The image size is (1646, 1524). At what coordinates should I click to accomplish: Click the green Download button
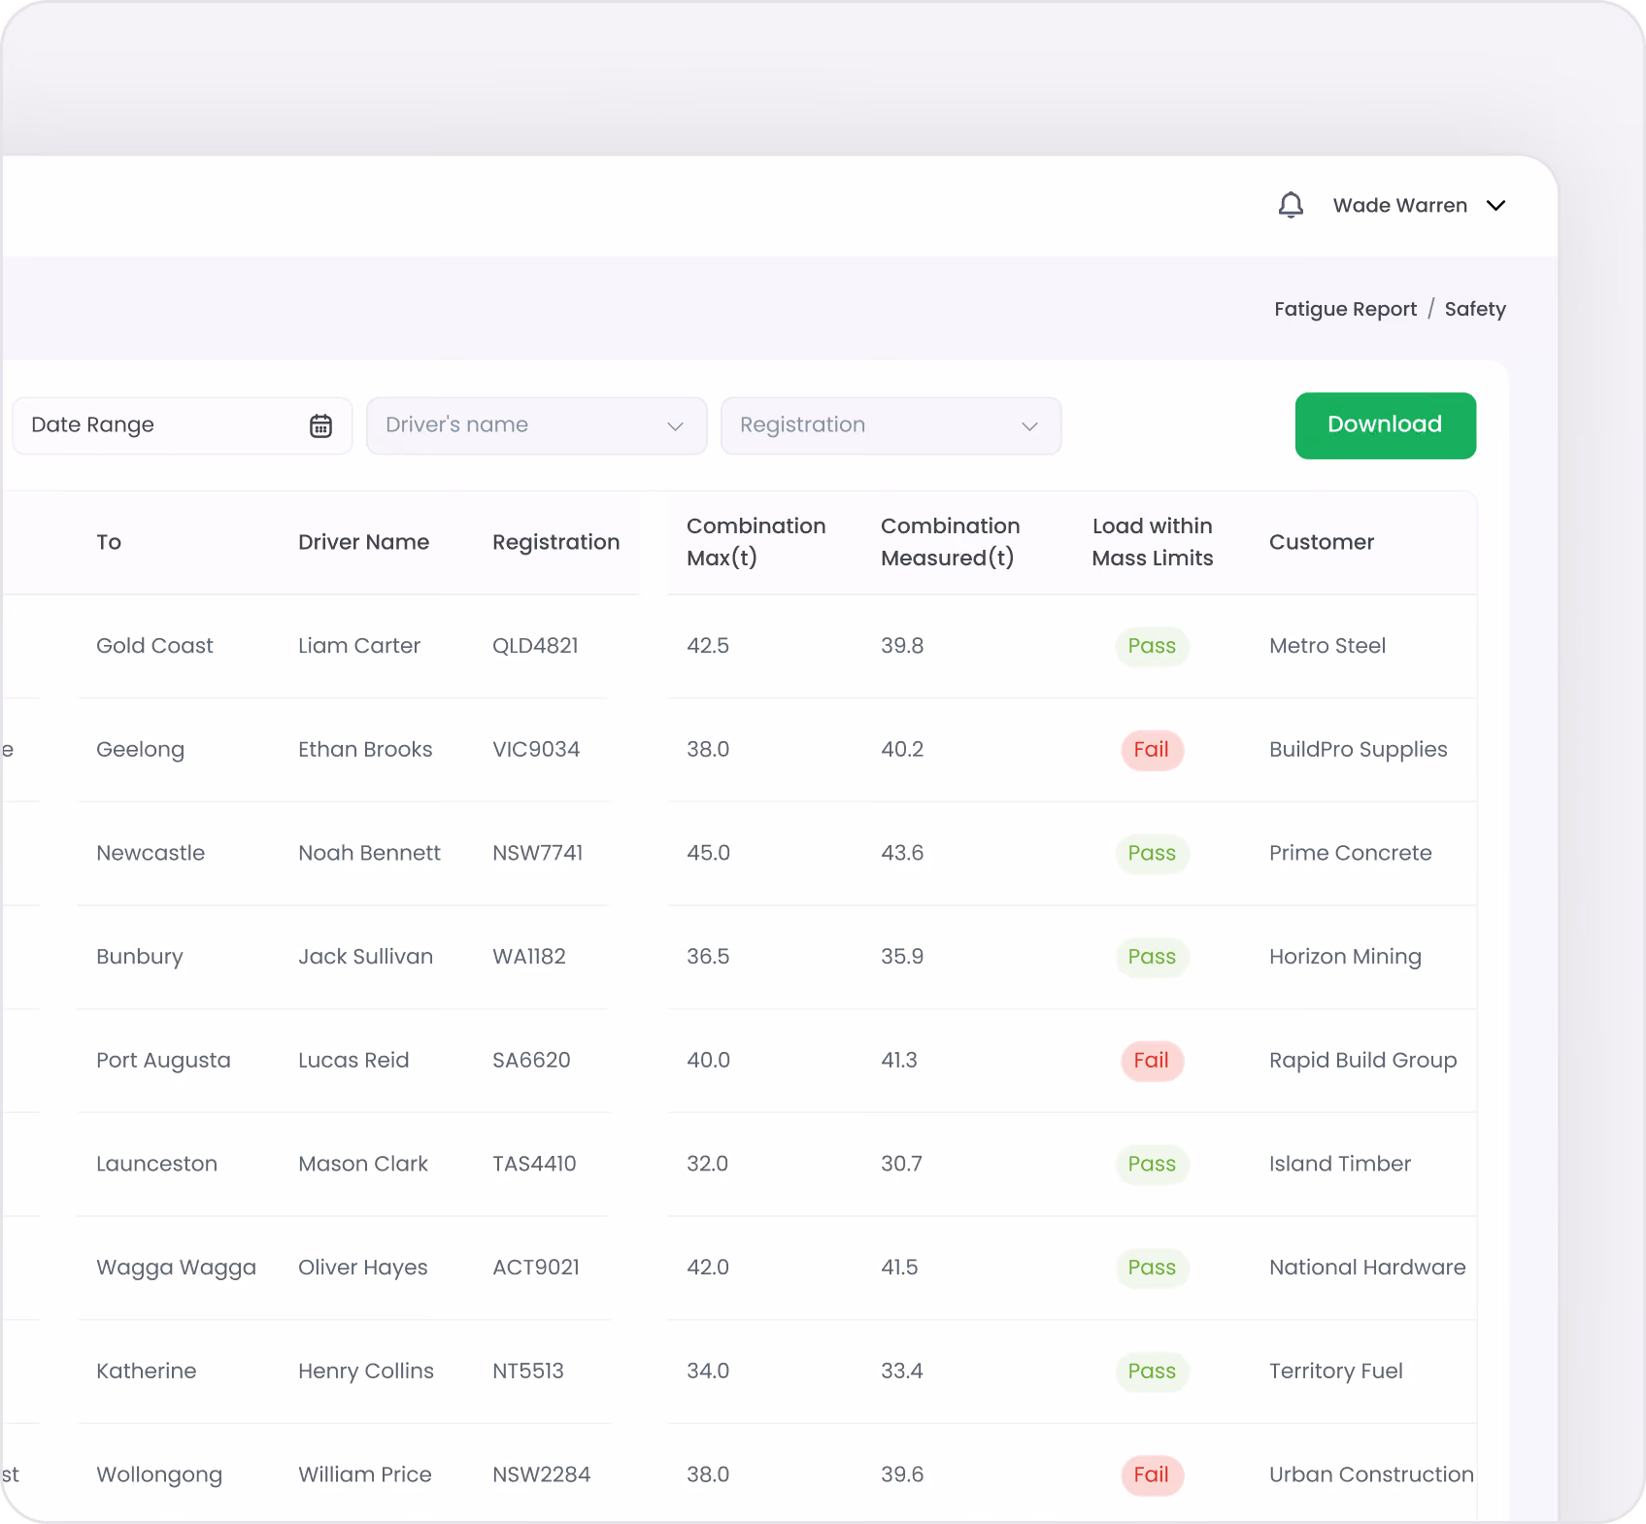tap(1385, 425)
